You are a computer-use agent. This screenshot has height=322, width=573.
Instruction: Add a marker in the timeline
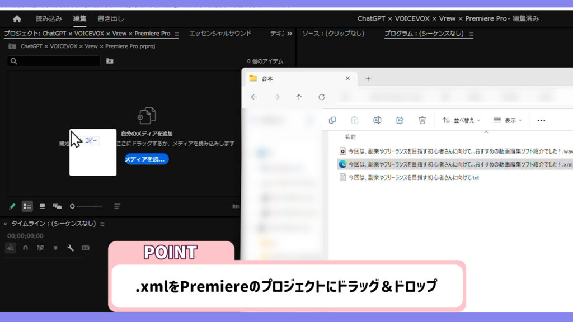click(x=55, y=248)
